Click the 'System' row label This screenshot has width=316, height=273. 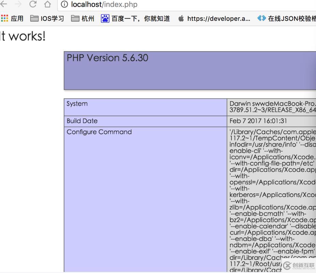pos(77,104)
